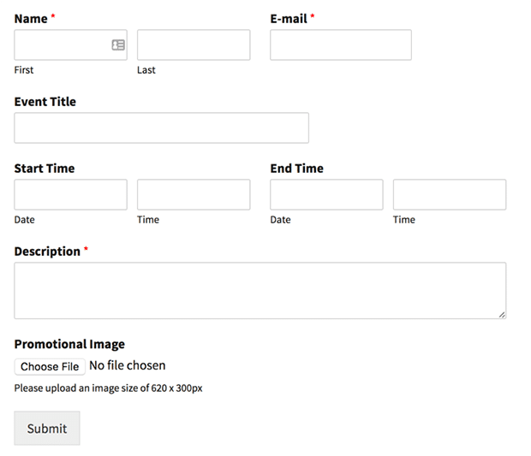Focus the First name input field
Viewport: 531px width, 456px height.
[x=71, y=45]
